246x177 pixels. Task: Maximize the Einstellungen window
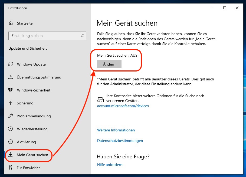click(225, 8)
